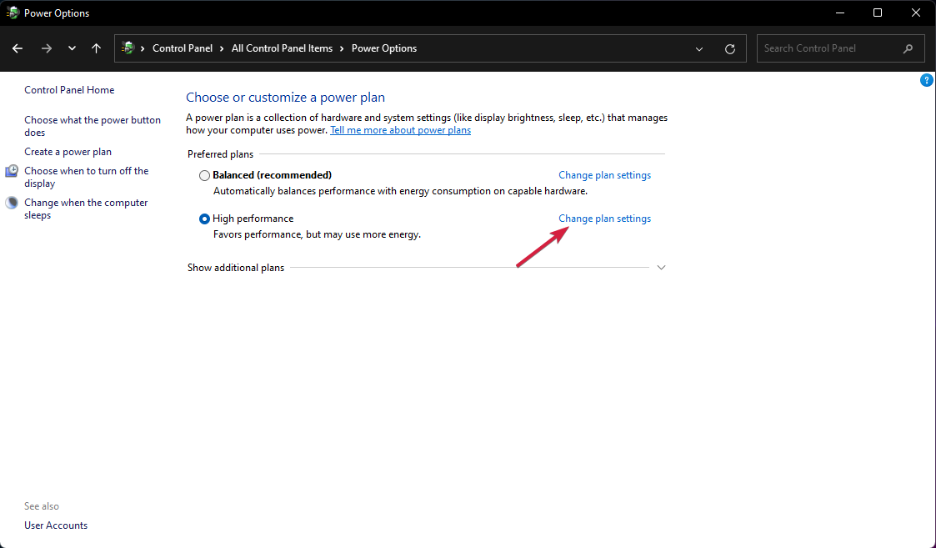The width and height of the screenshot is (936, 548).
Task: Click Control Panel breadcrumb item
Action: click(x=183, y=48)
